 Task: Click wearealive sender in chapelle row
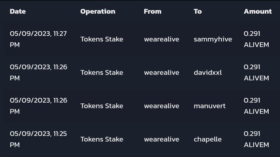162,139
